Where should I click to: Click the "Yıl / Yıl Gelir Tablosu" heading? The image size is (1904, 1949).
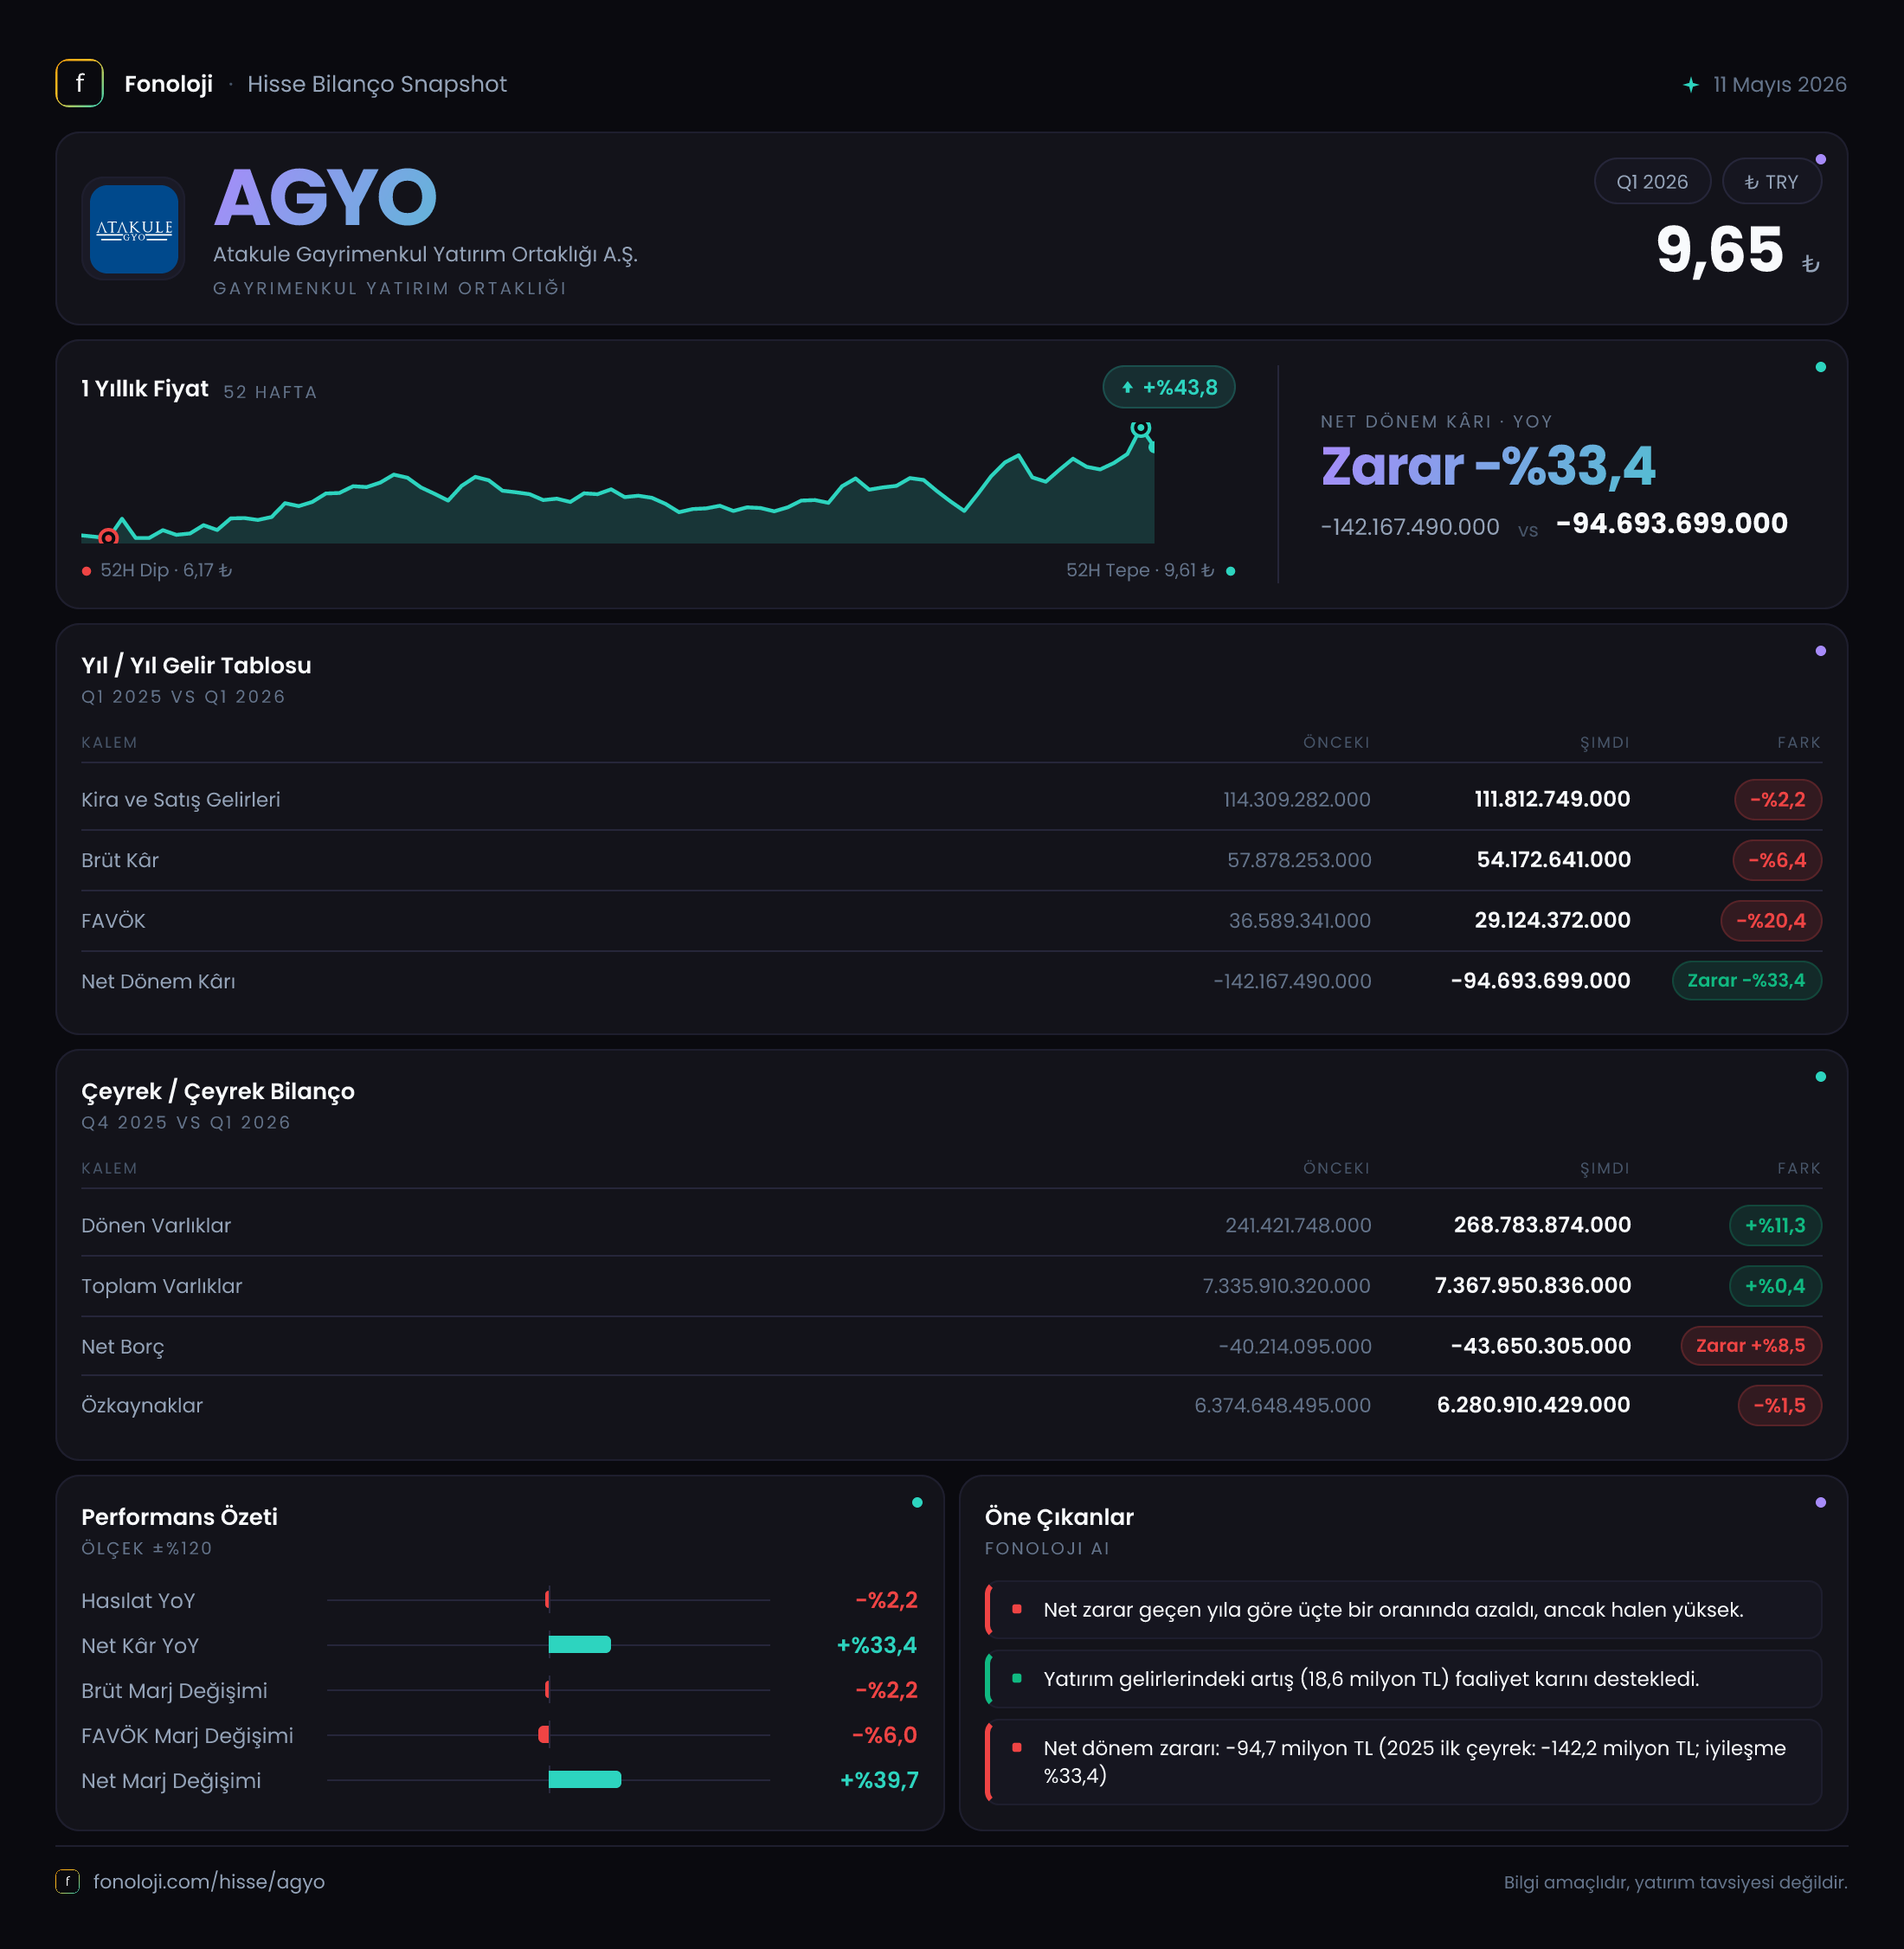pos(196,665)
